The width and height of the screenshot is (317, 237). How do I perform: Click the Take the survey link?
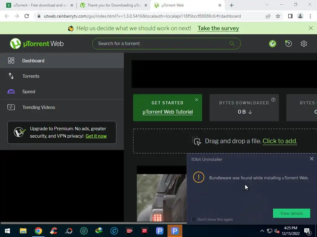218,28
